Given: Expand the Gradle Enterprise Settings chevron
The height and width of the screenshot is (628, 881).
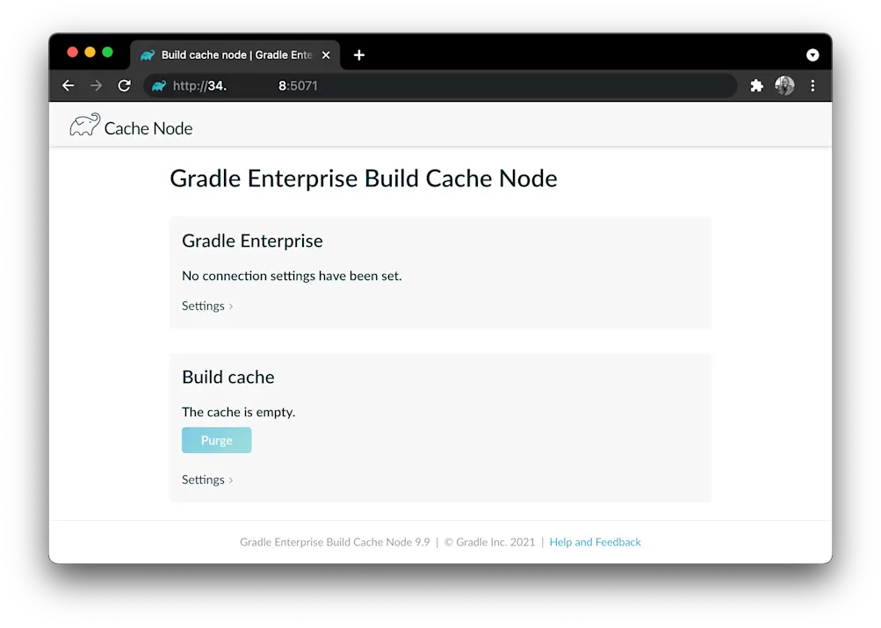Looking at the screenshot, I should (231, 306).
